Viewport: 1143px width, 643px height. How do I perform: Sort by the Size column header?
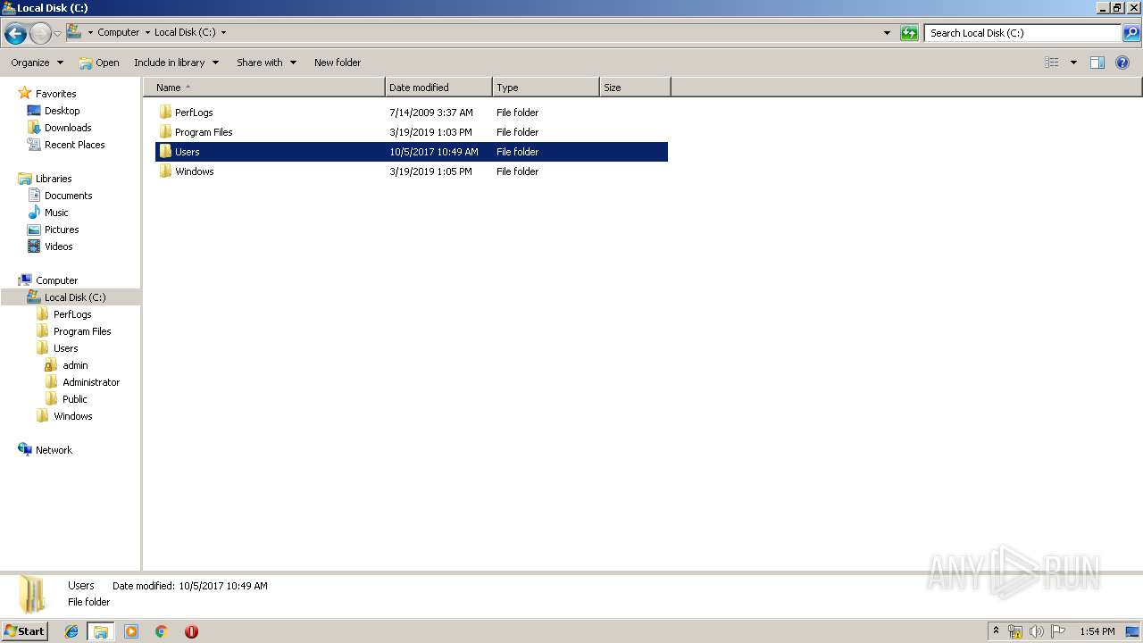tap(635, 88)
